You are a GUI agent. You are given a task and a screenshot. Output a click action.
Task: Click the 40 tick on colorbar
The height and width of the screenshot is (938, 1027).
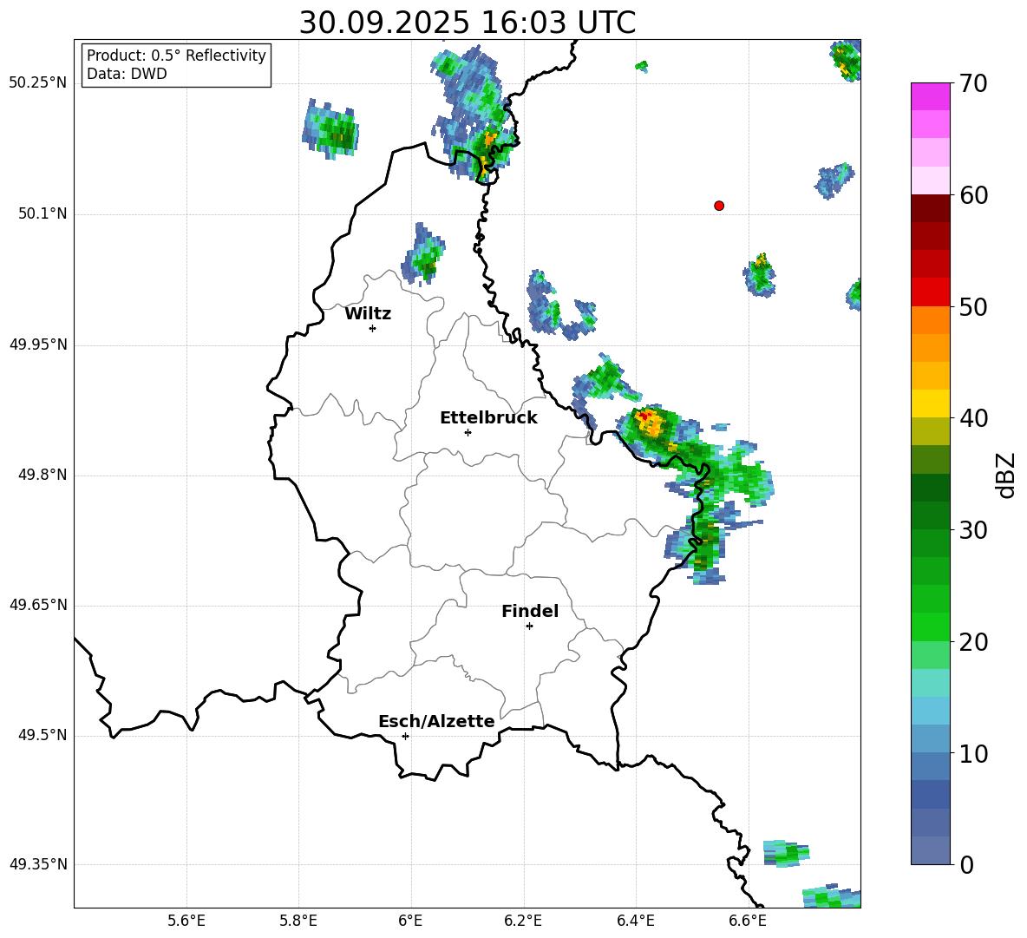tap(972, 418)
